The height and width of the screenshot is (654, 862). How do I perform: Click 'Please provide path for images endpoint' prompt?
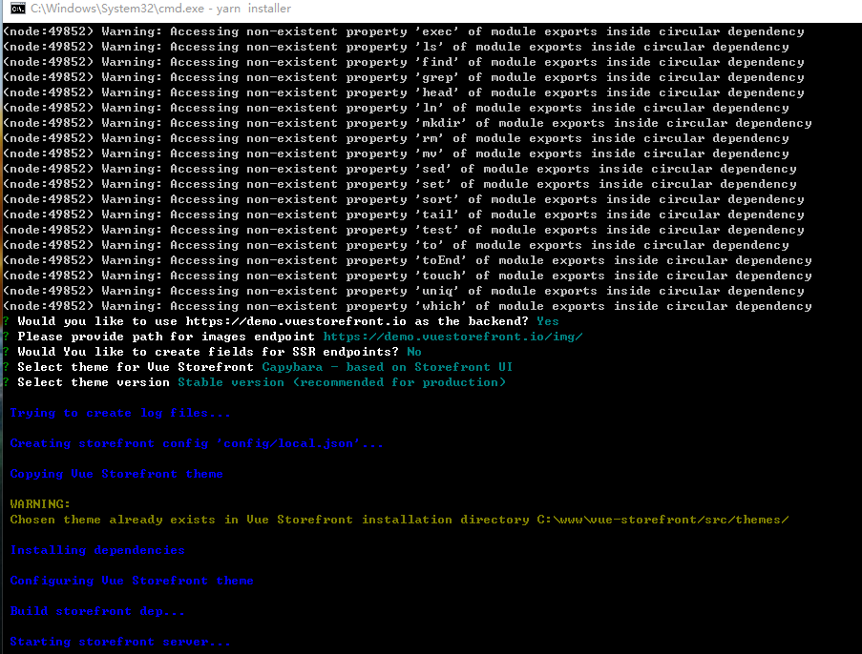pos(166,337)
